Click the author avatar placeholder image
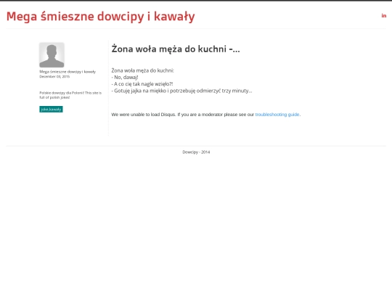This screenshot has height=294, width=392. [x=52, y=54]
